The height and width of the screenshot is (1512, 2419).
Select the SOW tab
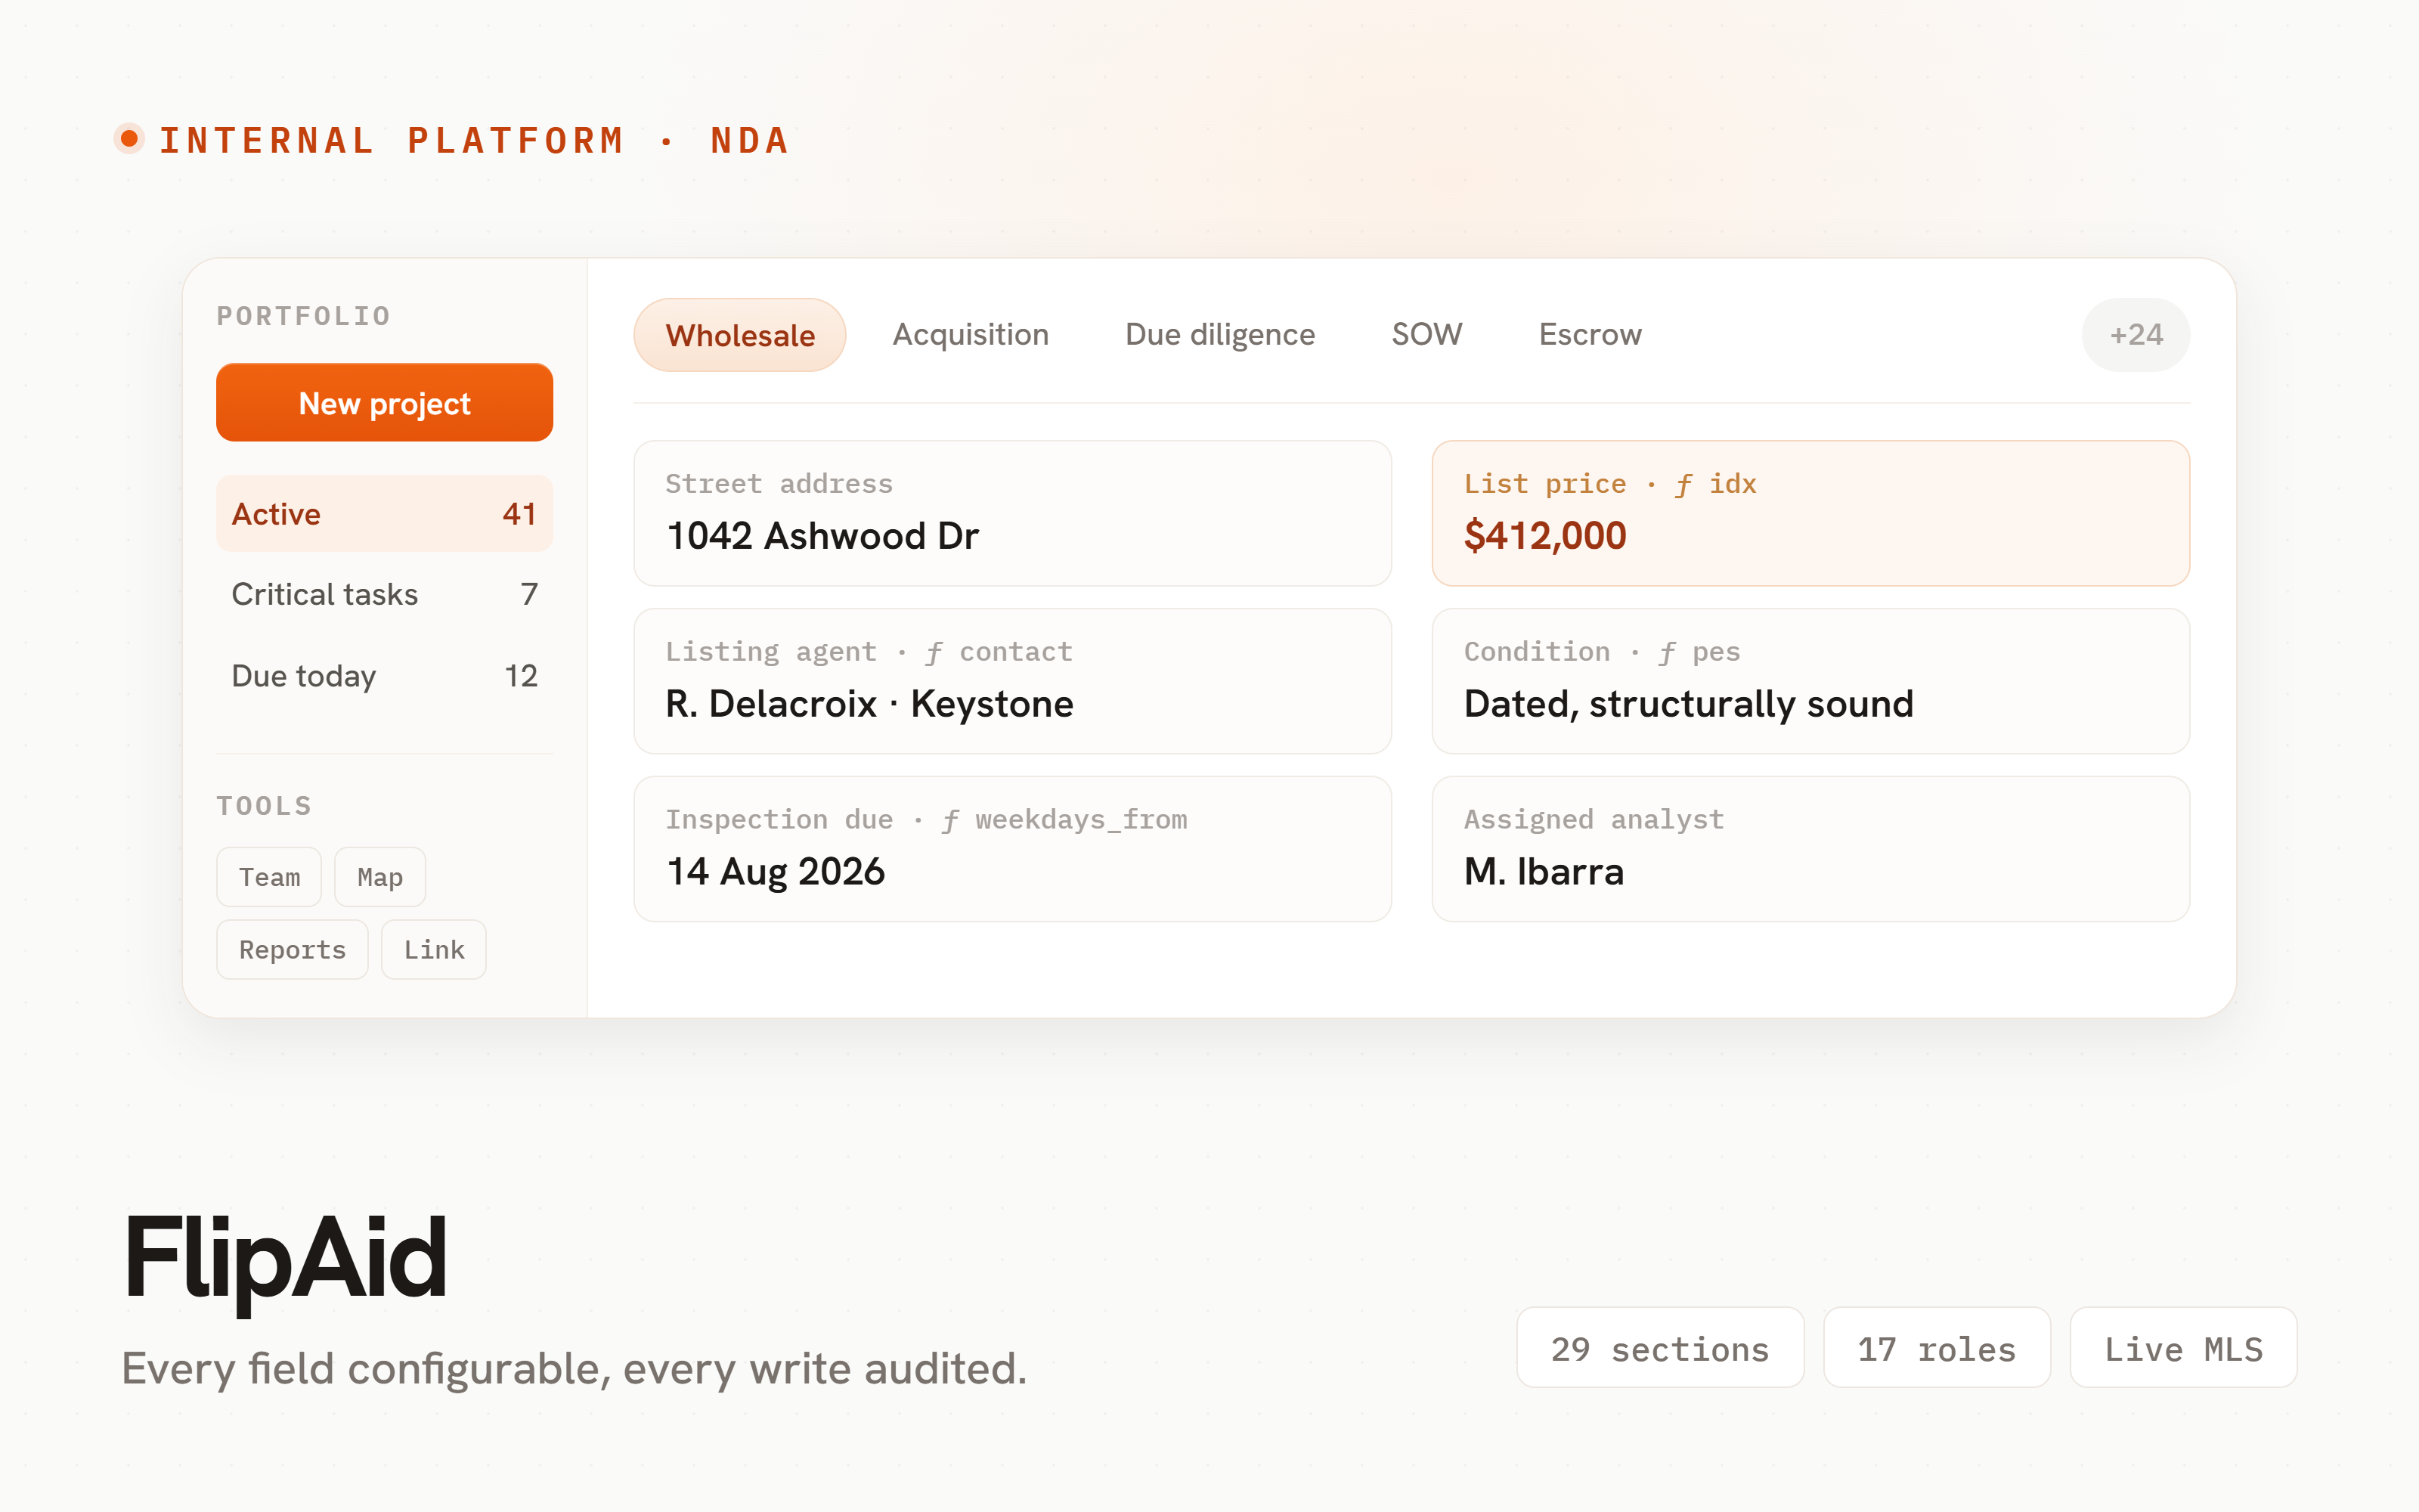(1426, 335)
